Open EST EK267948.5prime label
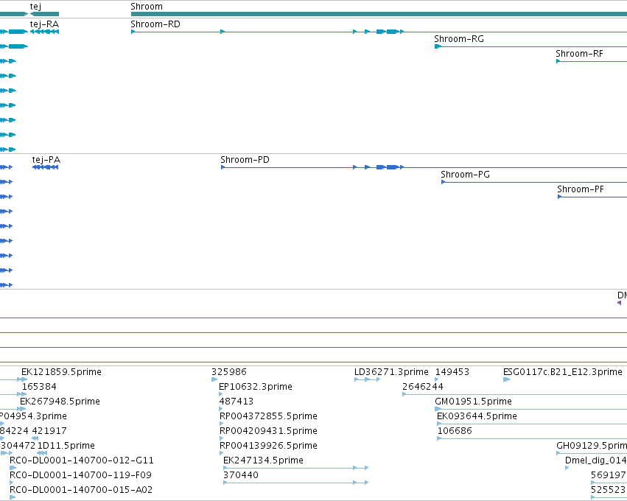 [x=60, y=402]
